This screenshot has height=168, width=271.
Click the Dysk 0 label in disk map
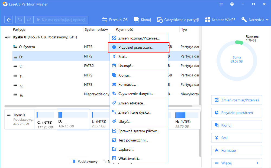coord(19,115)
